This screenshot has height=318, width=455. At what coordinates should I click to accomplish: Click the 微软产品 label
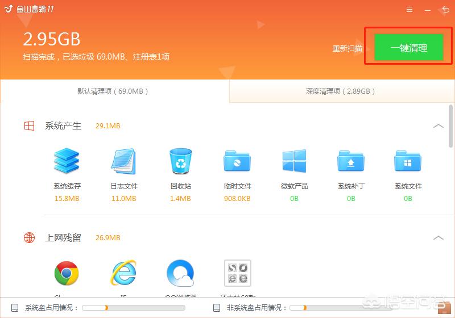(294, 186)
